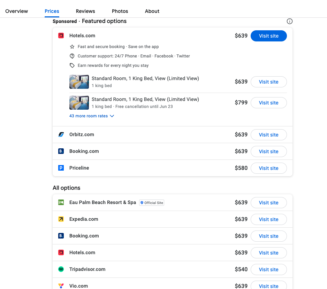The height and width of the screenshot is (289, 327).
Task: Click the sponsored info icon
Action: (x=290, y=21)
